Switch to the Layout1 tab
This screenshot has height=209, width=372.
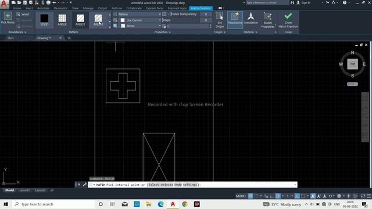[x=24, y=190]
